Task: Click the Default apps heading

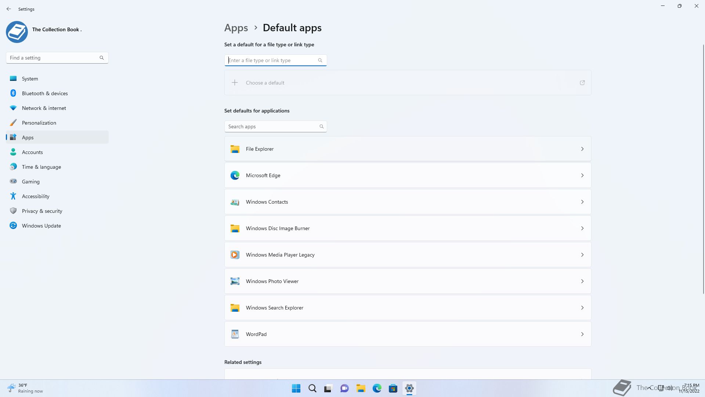Action: [x=292, y=28]
